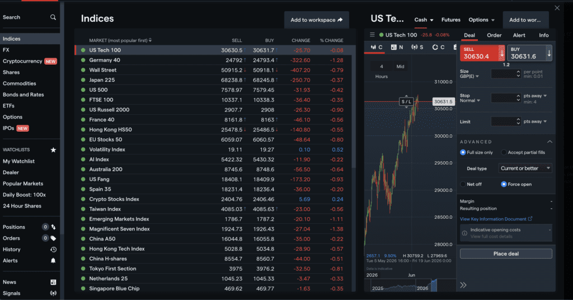Click the watchlists star icon
573x300 pixels.
click(53, 150)
